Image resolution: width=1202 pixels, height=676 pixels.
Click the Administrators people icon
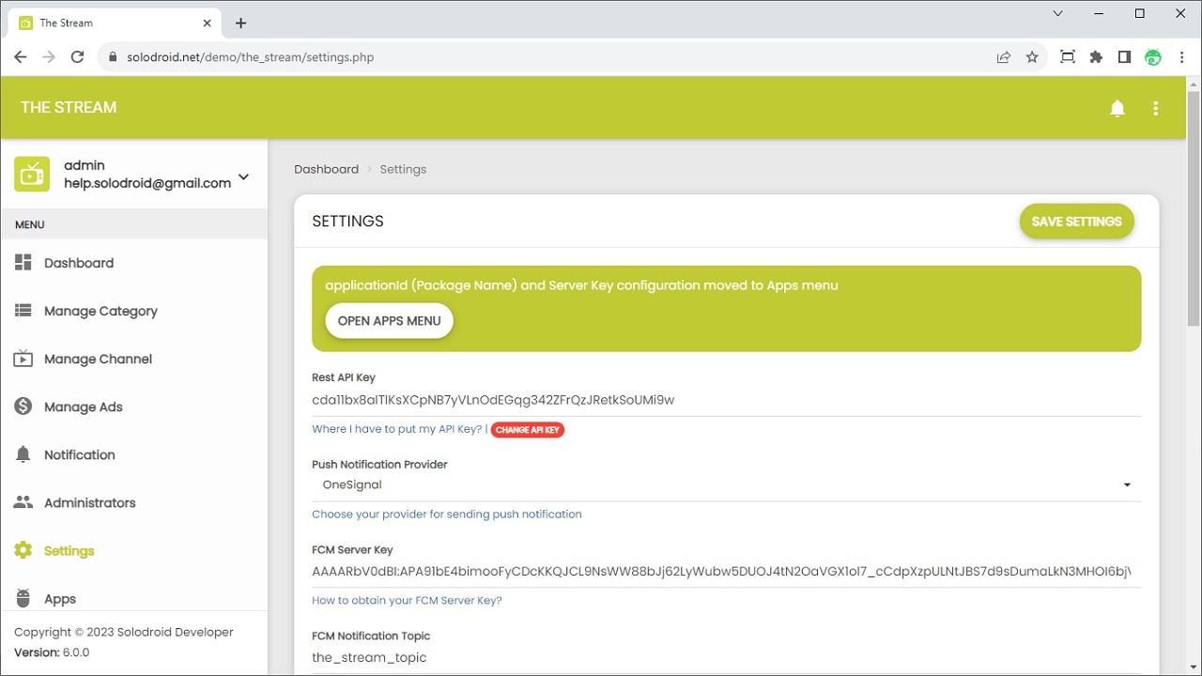[x=23, y=502]
